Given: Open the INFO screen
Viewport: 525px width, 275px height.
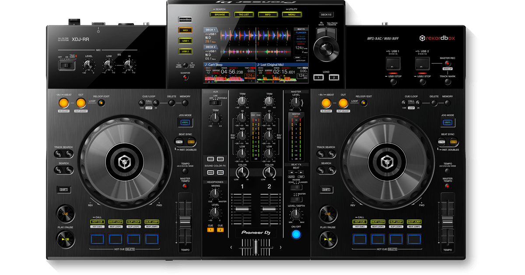Looking at the screenshot, I should point(268,14).
